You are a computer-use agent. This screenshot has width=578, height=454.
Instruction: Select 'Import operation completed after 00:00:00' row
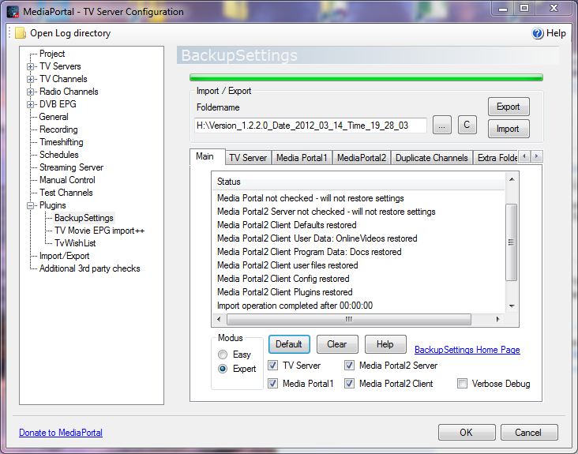(295, 306)
